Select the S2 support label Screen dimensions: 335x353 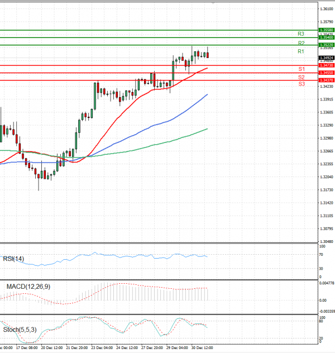301,77
